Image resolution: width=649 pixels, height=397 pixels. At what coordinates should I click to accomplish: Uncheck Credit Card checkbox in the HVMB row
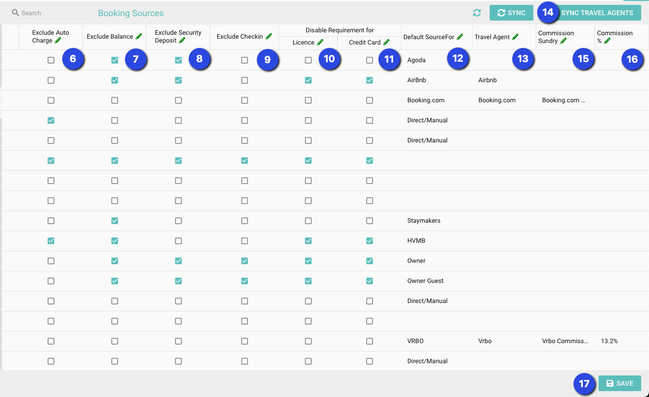pyautogui.click(x=370, y=241)
